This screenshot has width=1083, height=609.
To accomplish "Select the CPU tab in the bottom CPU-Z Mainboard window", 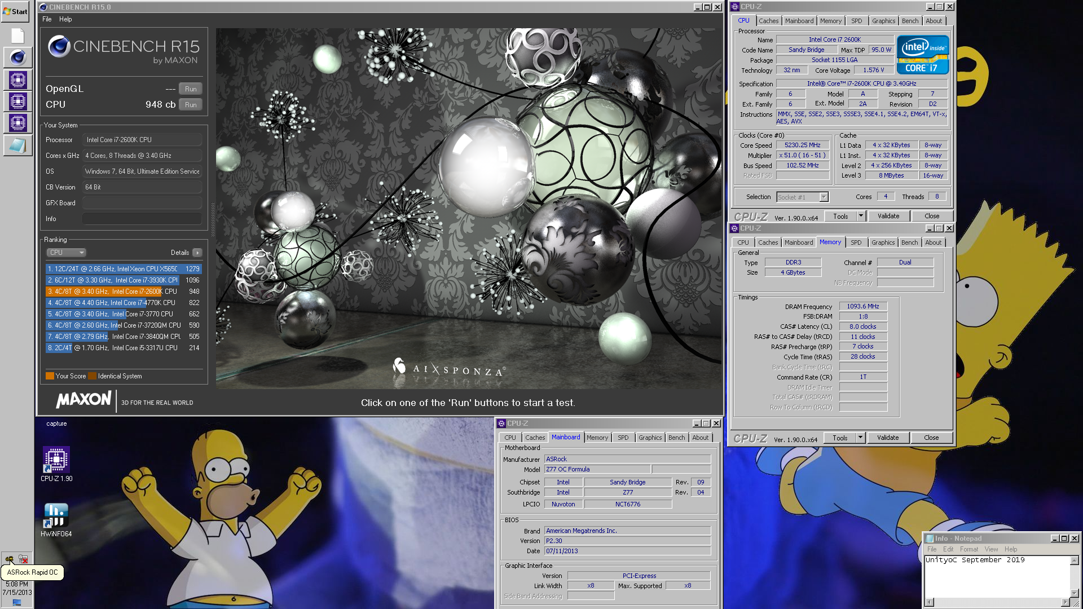I will [510, 438].
